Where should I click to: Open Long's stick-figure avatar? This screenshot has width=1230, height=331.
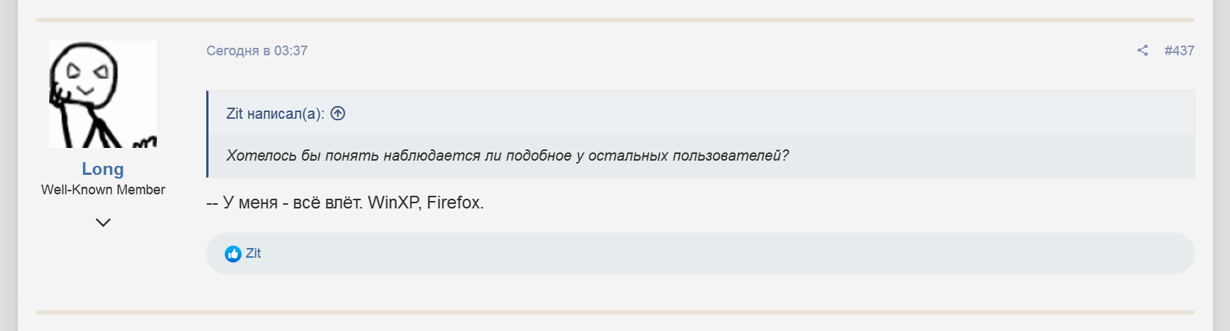point(103,94)
